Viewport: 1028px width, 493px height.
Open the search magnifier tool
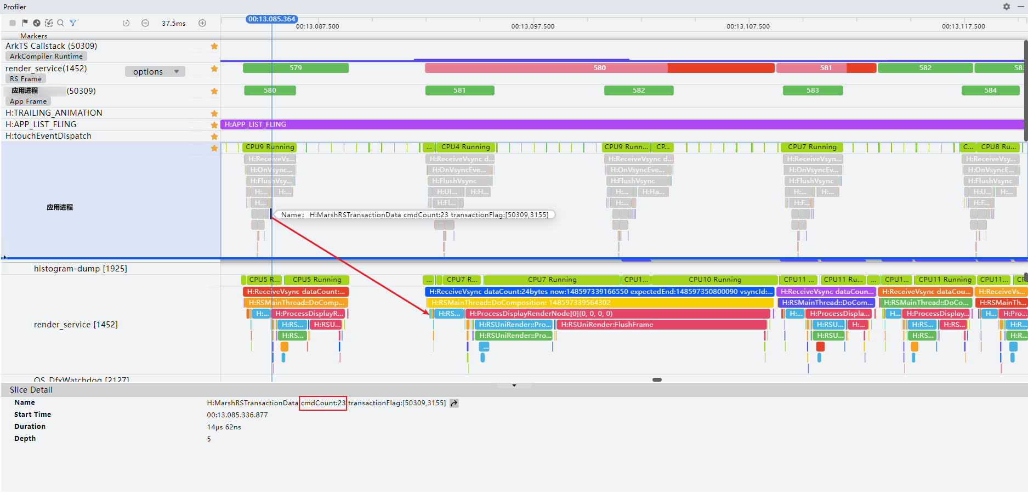coord(61,23)
